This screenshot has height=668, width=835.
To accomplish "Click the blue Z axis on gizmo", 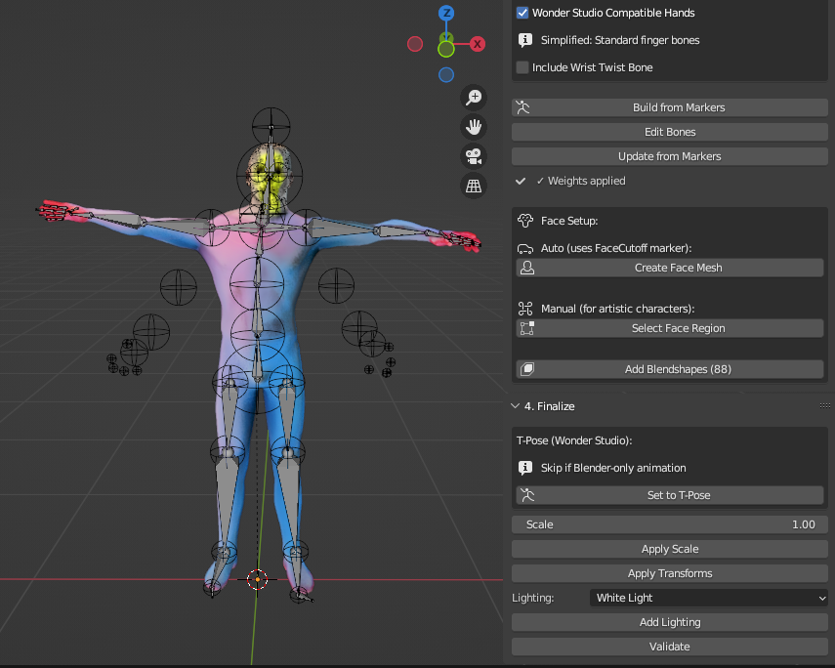I will tap(446, 14).
